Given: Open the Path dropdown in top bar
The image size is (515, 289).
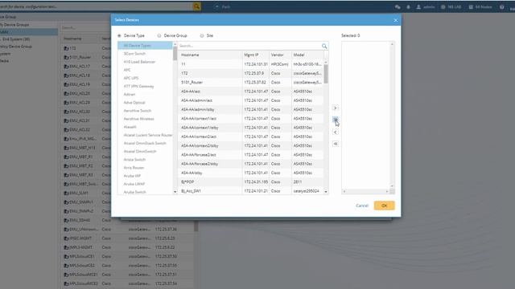Looking at the screenshot, I should click(x=223, y=7).
